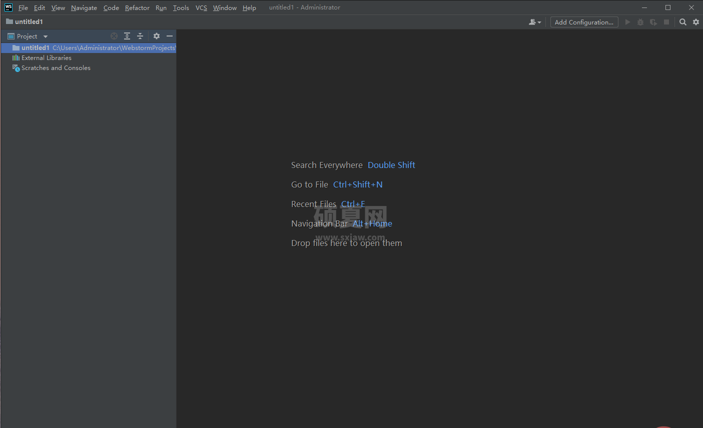Hide the Project tool window
The height and width of the screenshot is (428, 703).
170,36
